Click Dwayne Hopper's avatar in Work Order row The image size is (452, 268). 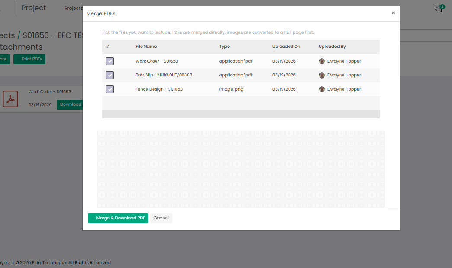point(322,61)
